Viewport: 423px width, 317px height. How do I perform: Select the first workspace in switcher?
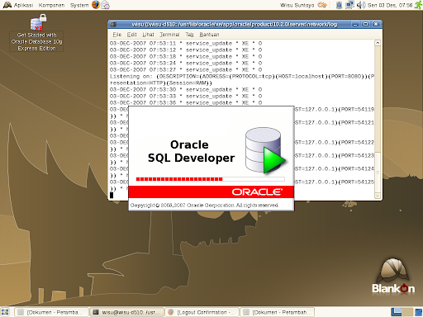pos(397,312)
